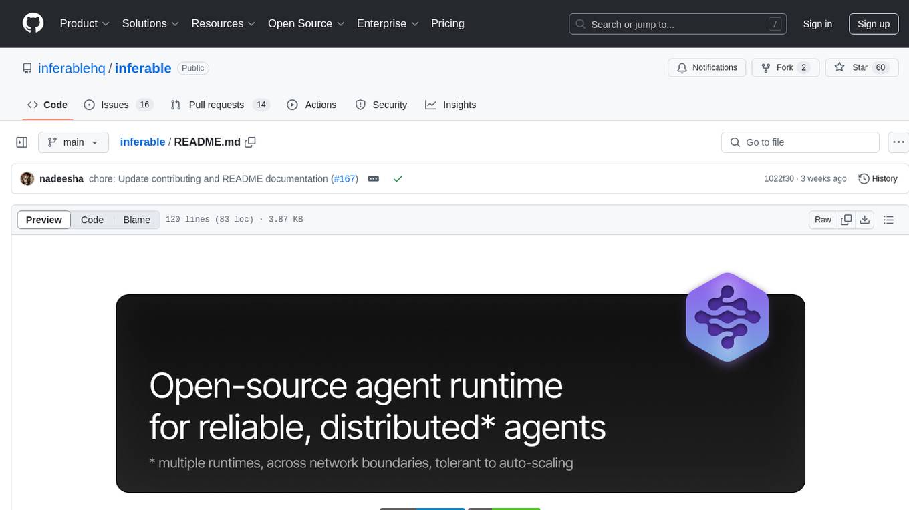The width and height of the screenshot is (909, 510).
Task: Open nadeesha's avatar profile
Action: tap(27, 179)
